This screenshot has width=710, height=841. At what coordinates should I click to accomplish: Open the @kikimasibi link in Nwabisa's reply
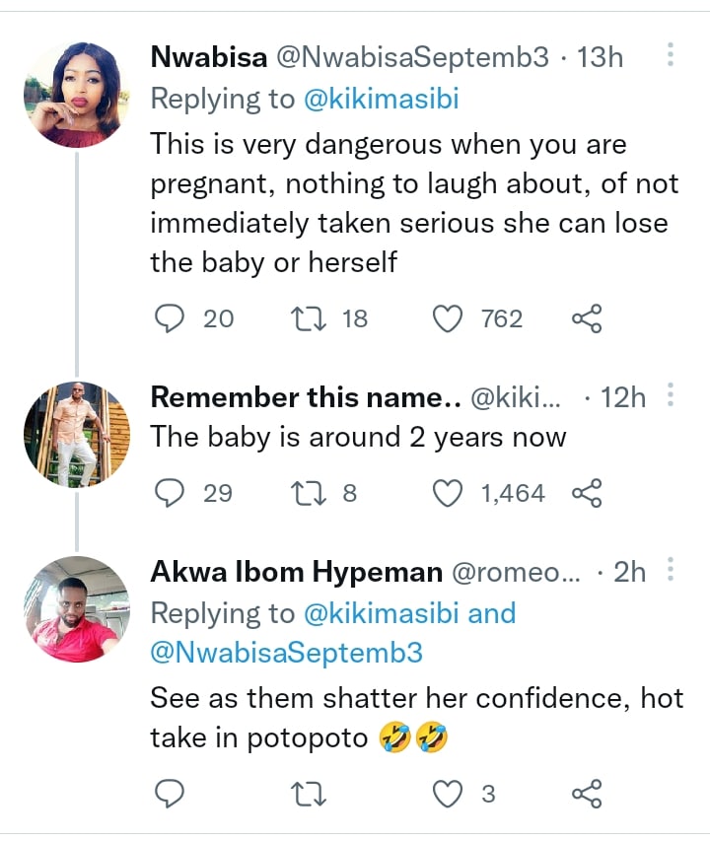[383, 100]
